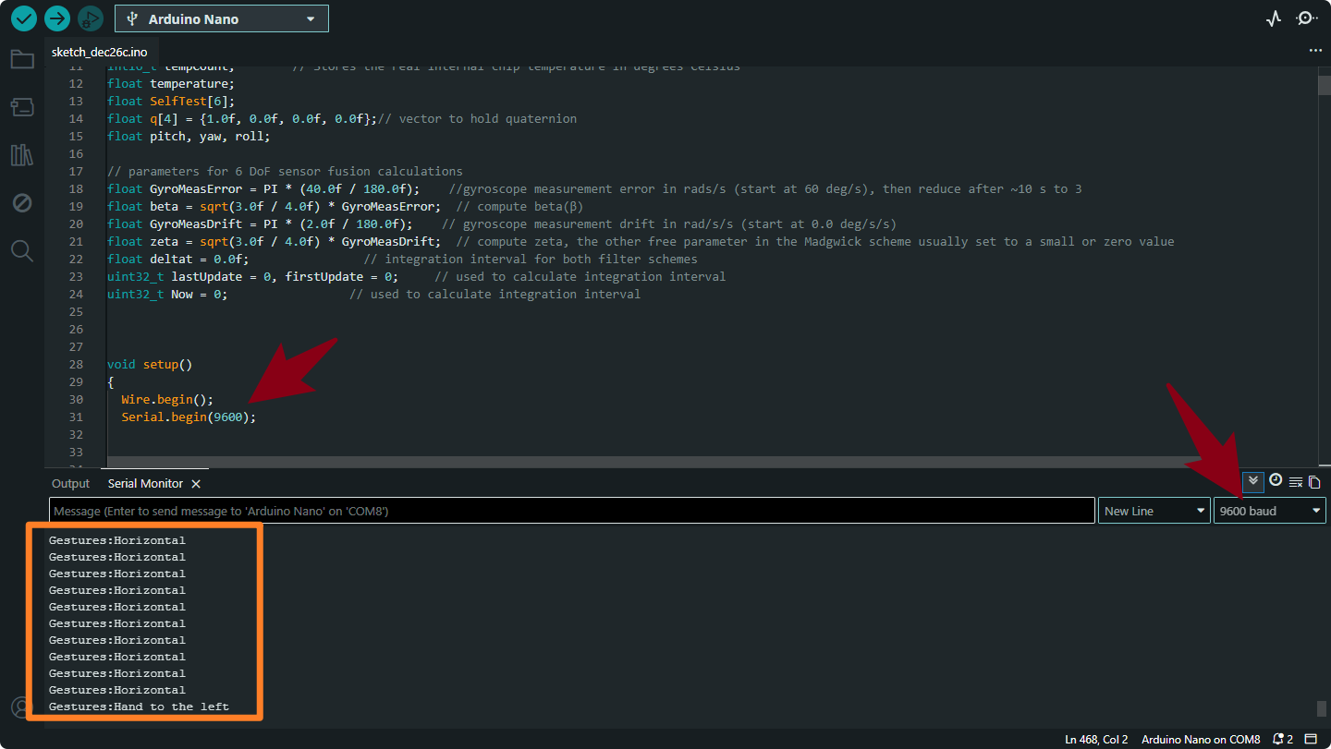Image resolution: width=1331 pixels, height=749 pixels.
Task: Open the Debug sidebar icon
Action: click(22, 202)
